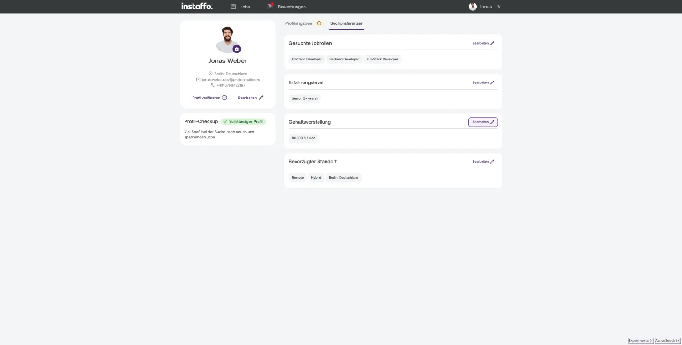Click Bearbeiten under Jonas Weber's contact info
682x345 pixels.
coord(251,97)
